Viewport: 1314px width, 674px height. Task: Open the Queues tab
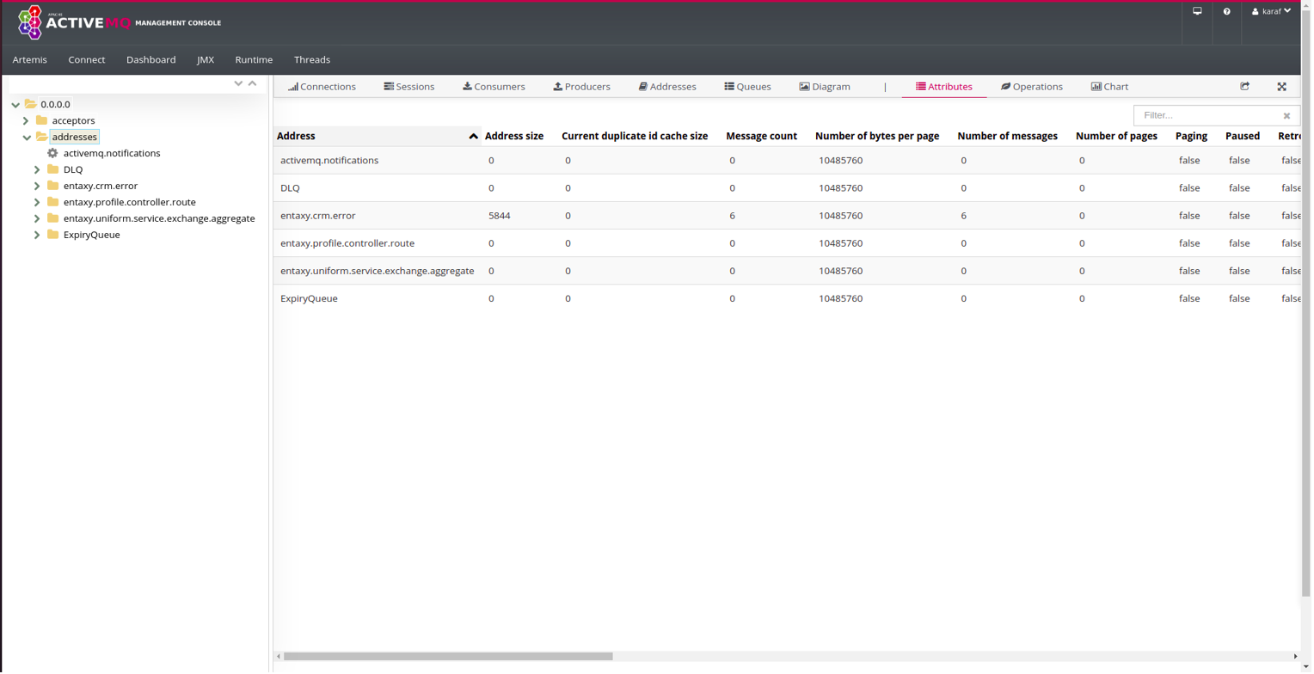tap(749, 87)
